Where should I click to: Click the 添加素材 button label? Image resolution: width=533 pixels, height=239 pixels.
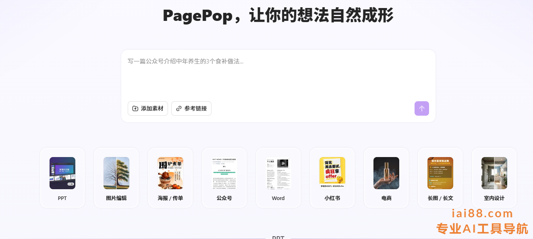(152, 108)
